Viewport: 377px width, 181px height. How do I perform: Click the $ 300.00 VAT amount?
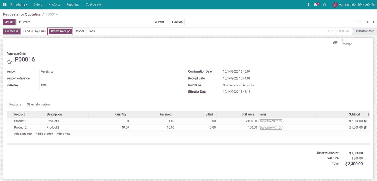tap(357, 158)
